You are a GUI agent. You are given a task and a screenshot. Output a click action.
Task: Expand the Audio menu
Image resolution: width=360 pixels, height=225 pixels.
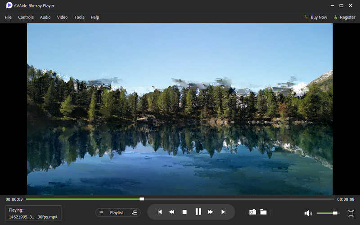pos(45,17)
